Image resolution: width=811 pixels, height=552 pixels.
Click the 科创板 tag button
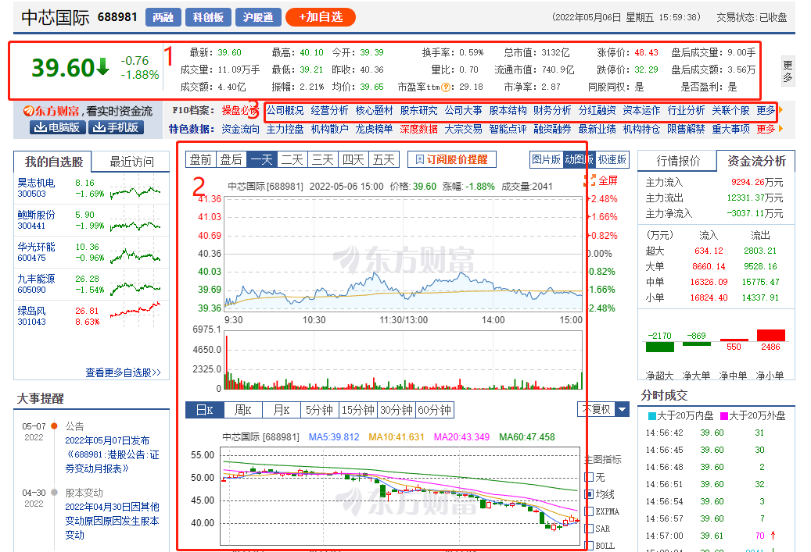(x=208, y=17)
